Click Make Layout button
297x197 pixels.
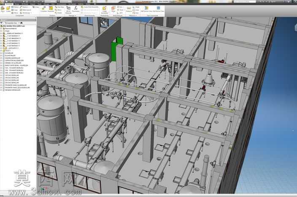pos(25,10)
